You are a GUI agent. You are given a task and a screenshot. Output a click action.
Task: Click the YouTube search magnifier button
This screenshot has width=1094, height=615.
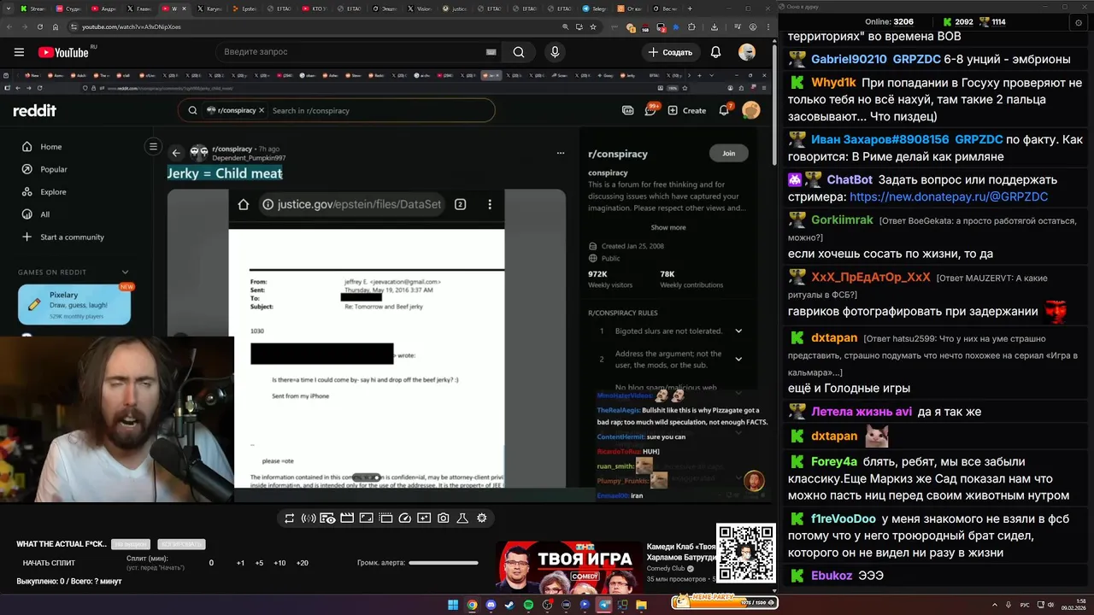click(x=519, y=52)
